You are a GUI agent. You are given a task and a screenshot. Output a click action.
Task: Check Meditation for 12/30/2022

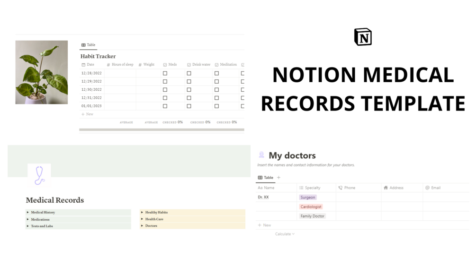pos(216,90)
